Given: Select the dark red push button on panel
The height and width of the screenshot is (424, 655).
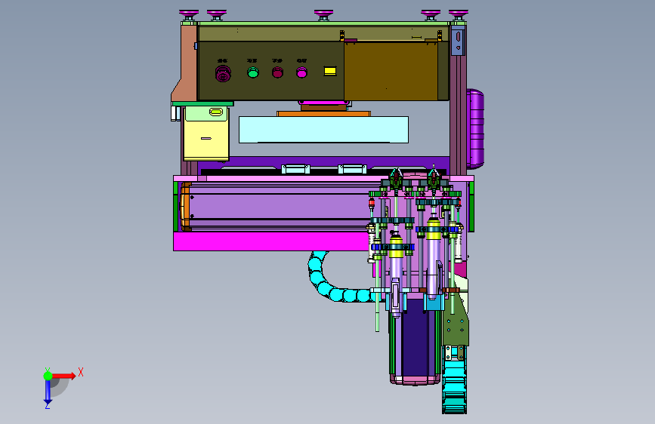Looking at the screenshot, I should (277, 72).
